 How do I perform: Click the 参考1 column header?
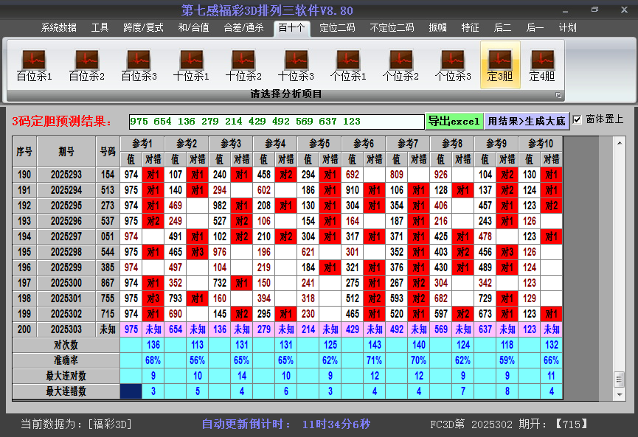point(142,144)
